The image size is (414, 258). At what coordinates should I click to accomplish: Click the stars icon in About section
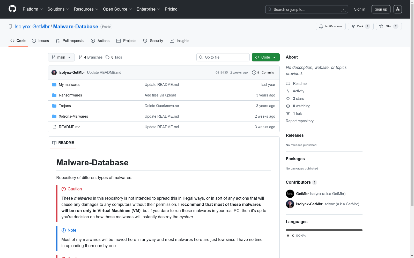(288, 99)
